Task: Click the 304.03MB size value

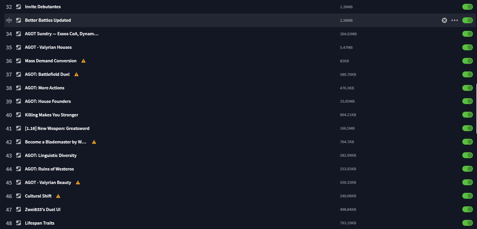Action: pos(348,34)
